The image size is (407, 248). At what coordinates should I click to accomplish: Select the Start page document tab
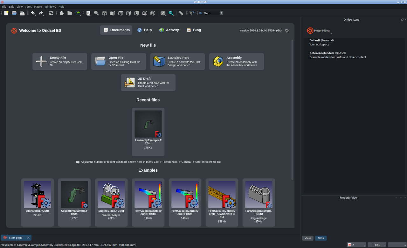16,238
